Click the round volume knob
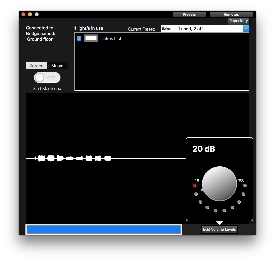Viewport: 275px width, 262px height. [219, 183]
